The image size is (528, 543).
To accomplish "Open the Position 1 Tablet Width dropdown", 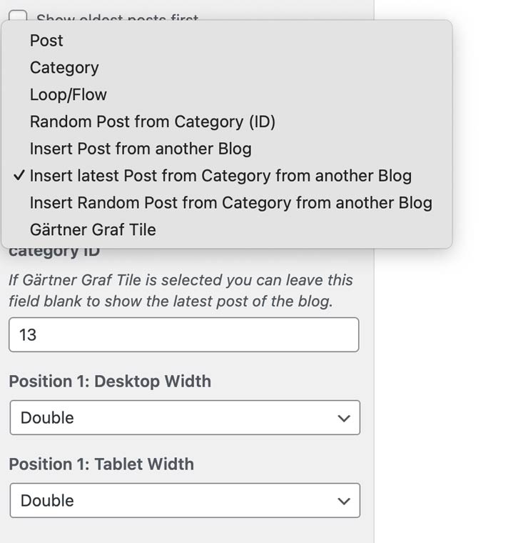I will 184,500.
